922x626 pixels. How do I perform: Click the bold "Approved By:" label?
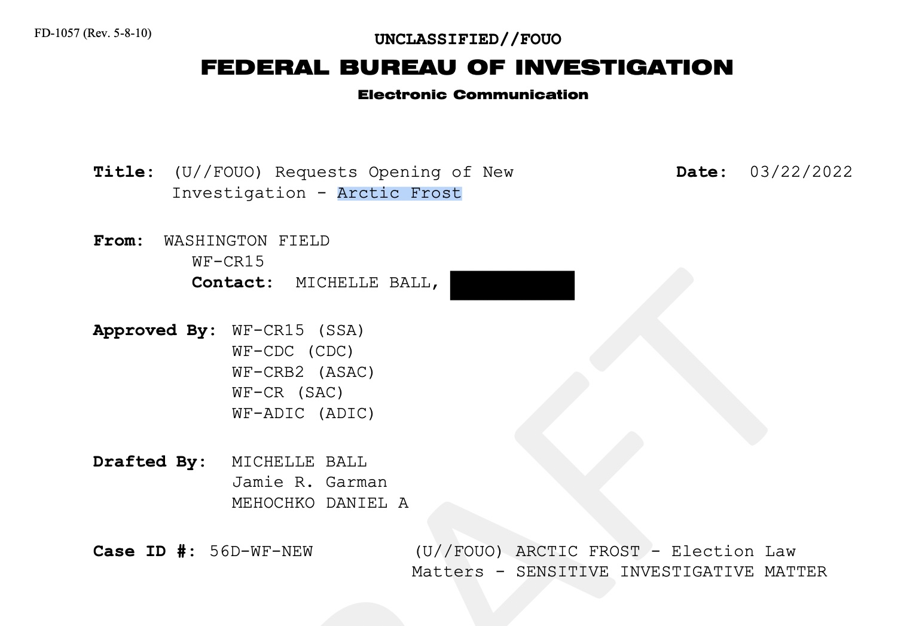point(154,330)
